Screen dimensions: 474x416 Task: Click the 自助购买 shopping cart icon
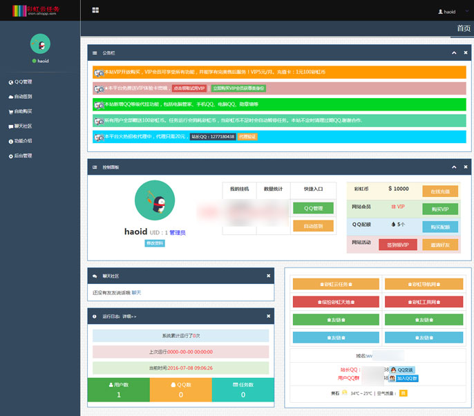pos(11,111)
